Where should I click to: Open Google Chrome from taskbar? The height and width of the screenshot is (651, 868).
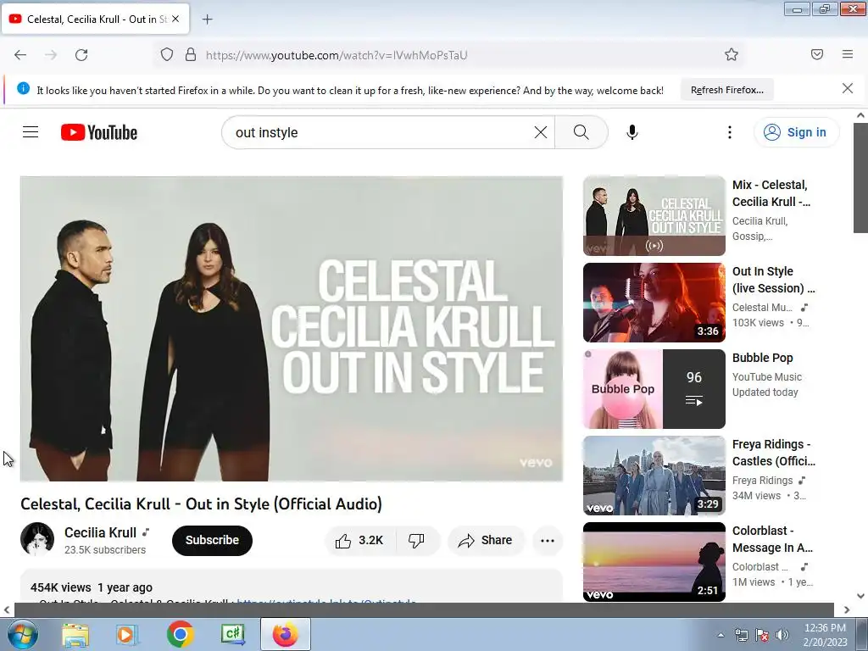pyautogui.click(x=180, y=634)
